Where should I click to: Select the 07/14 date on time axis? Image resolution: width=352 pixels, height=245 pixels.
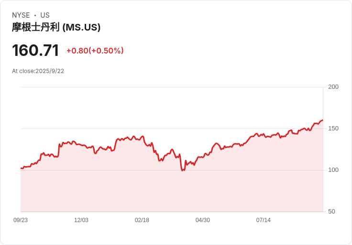264,220
